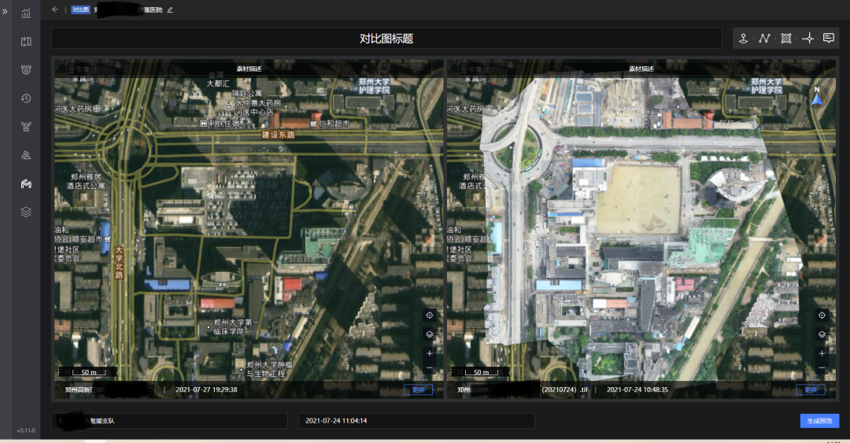Screen dimensions: 850x443
Task: Select the polyline drawing tool
Action: (764, 38)
